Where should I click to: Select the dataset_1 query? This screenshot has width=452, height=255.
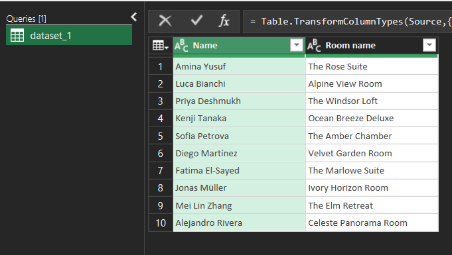click(x=69, y=35)
